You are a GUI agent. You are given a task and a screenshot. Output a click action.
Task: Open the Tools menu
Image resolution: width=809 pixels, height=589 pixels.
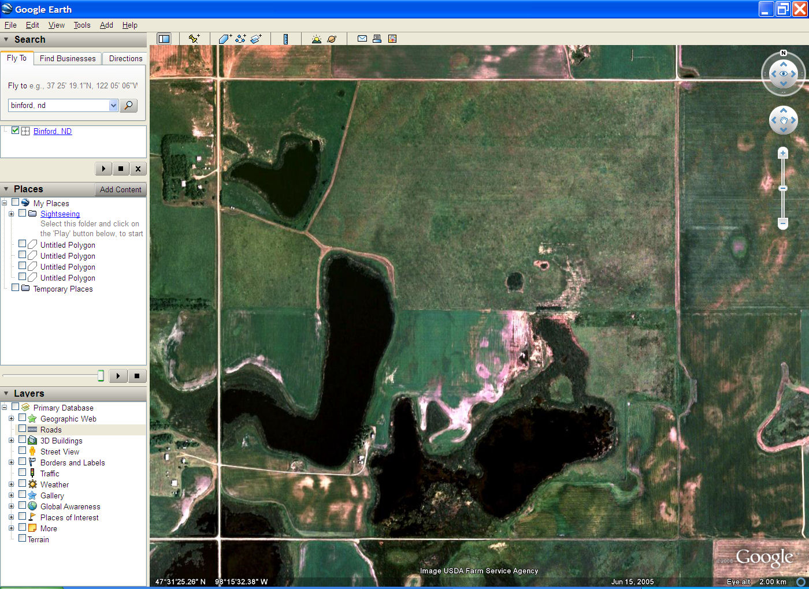(82, 25)
